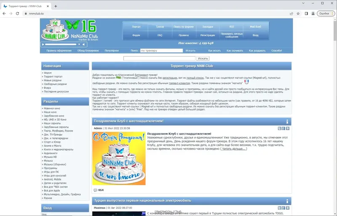Open the Новинки кино section
337x216 pixels.
tap(52, 109)
